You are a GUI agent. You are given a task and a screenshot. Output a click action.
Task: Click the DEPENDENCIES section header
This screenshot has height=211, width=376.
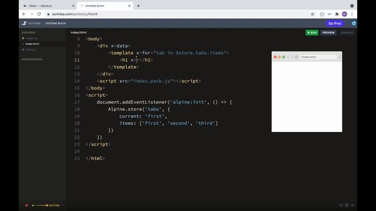point(32,59)
